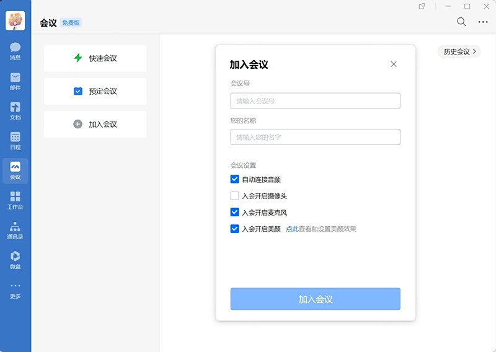The height and width of the screenshot is (352, 496).
Task: Open the 微盘 (Drive) sidebar icon
Action: 15,259
